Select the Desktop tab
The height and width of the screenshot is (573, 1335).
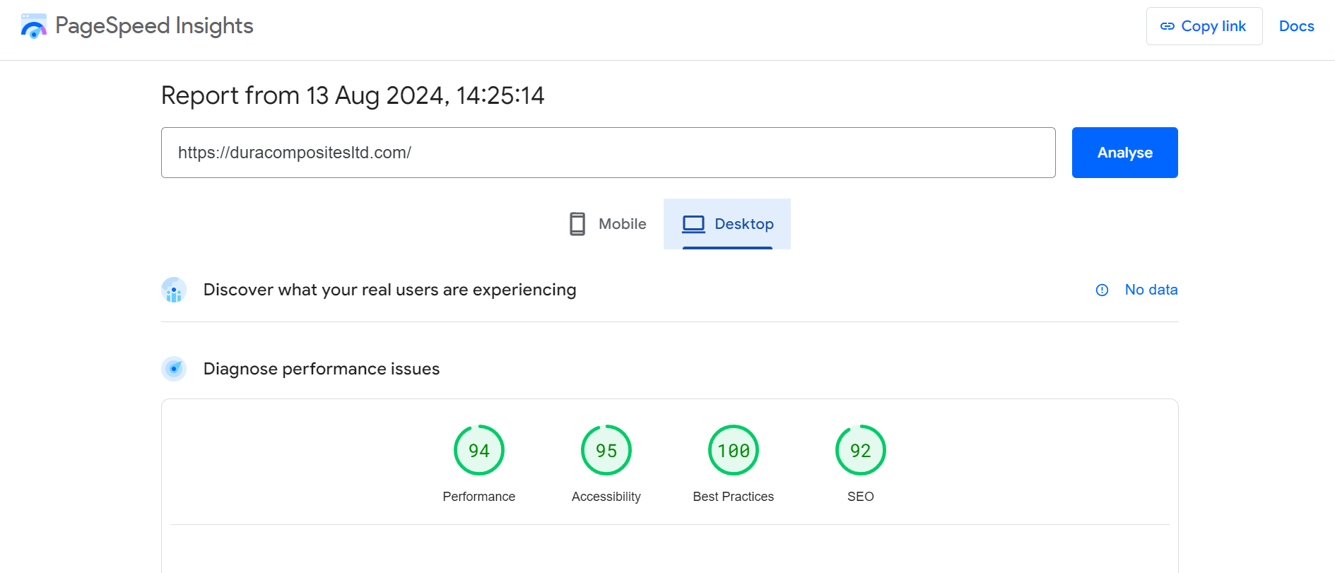coord(727,224)
